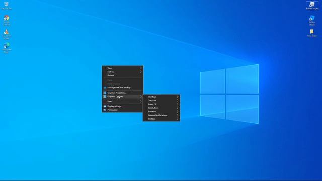Select the New folder desktop icon
Viewport: 322px width, 181px height.
[312, 33]
